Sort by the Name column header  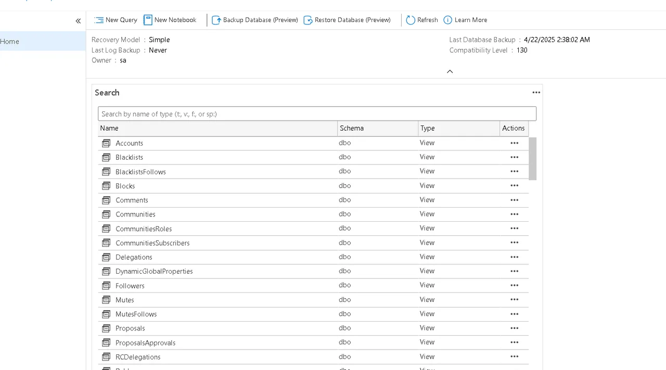click(x=217, y=128)
